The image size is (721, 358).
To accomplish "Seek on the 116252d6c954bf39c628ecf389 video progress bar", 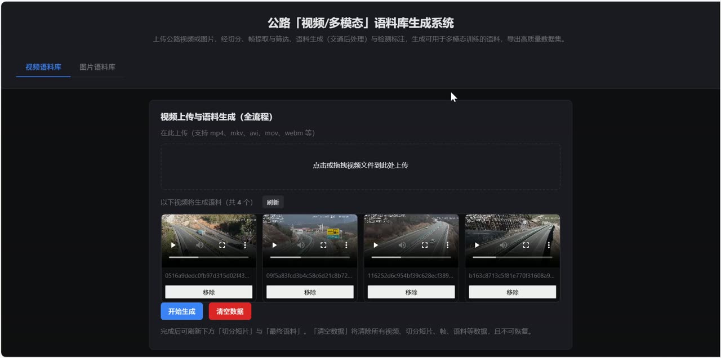I will (411, 257).
